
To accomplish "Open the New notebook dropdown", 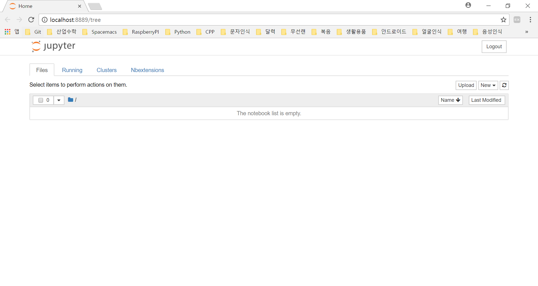I will click(x=488, y=85).
